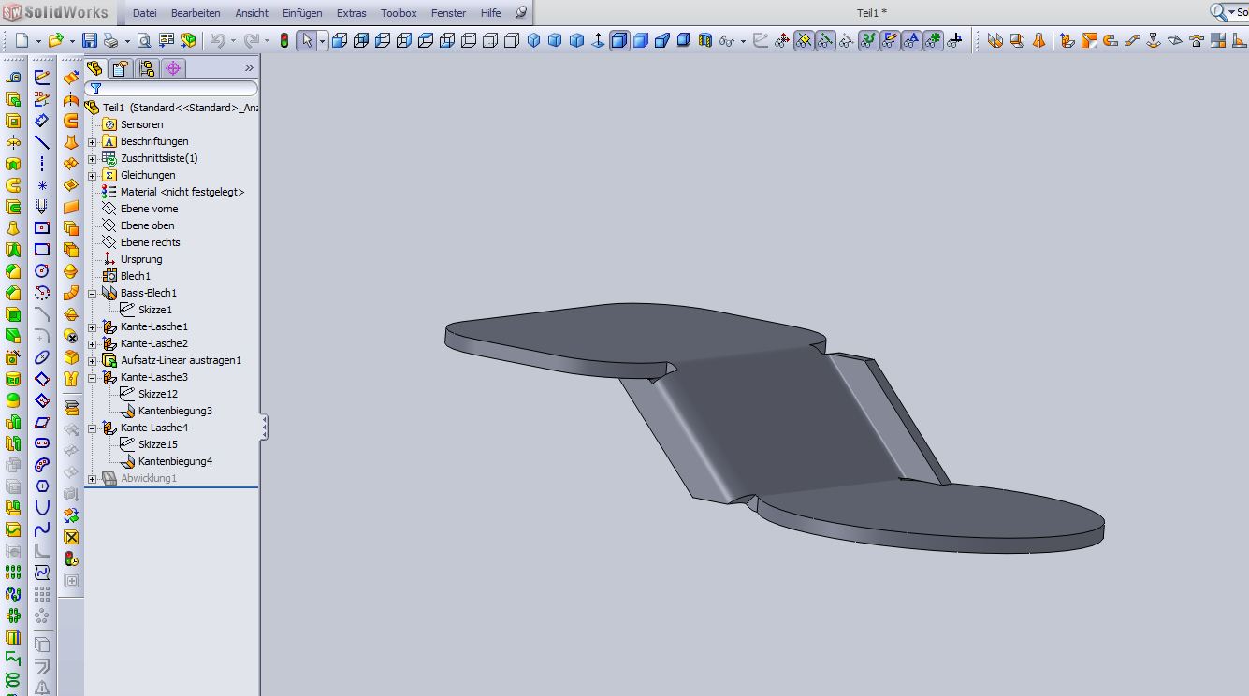Expand the Kante-Lasche1 feature

(93, 327)
